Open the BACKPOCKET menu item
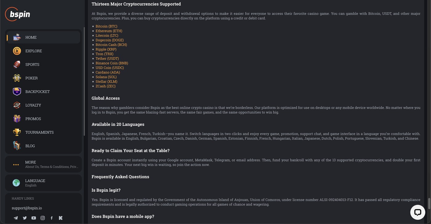Viewport: 431px width, 224px height. click(43, 92)
